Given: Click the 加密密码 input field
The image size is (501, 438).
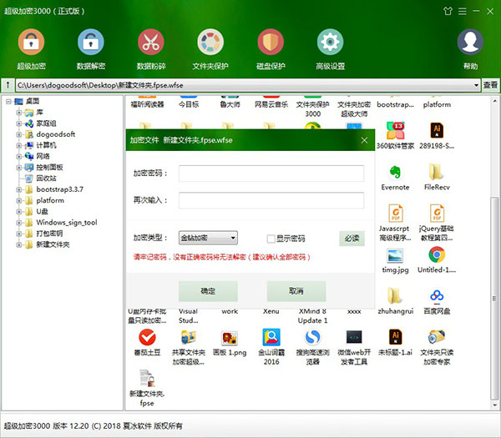Looking at the screenshot, I should [271, 174].
